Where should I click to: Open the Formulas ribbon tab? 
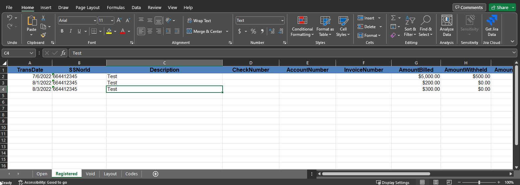(116, 7)
